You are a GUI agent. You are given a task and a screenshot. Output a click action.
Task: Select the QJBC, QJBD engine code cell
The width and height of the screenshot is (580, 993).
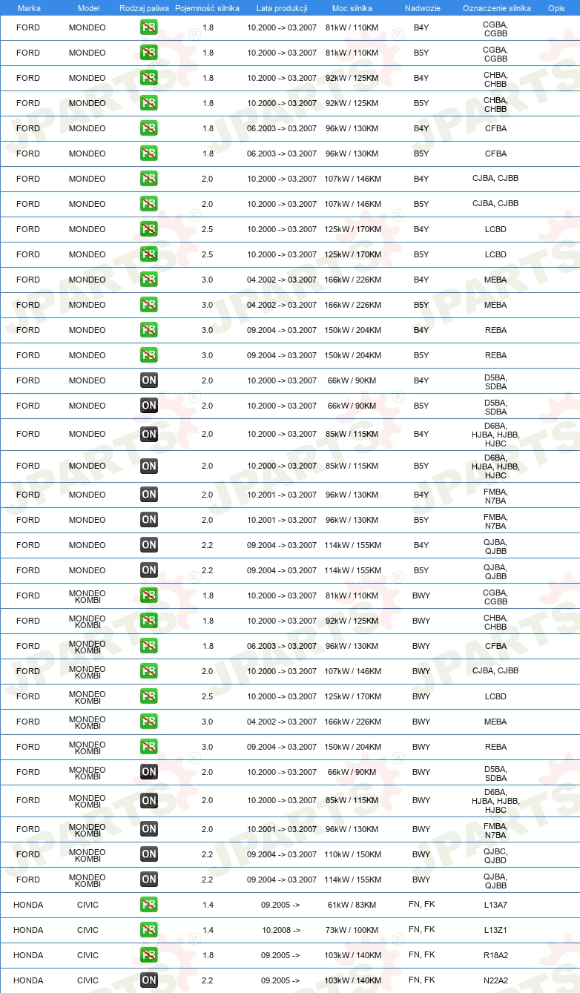tap(495, 856)
